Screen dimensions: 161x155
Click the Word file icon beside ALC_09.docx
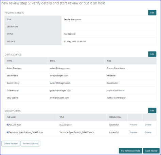pos(8,125)
